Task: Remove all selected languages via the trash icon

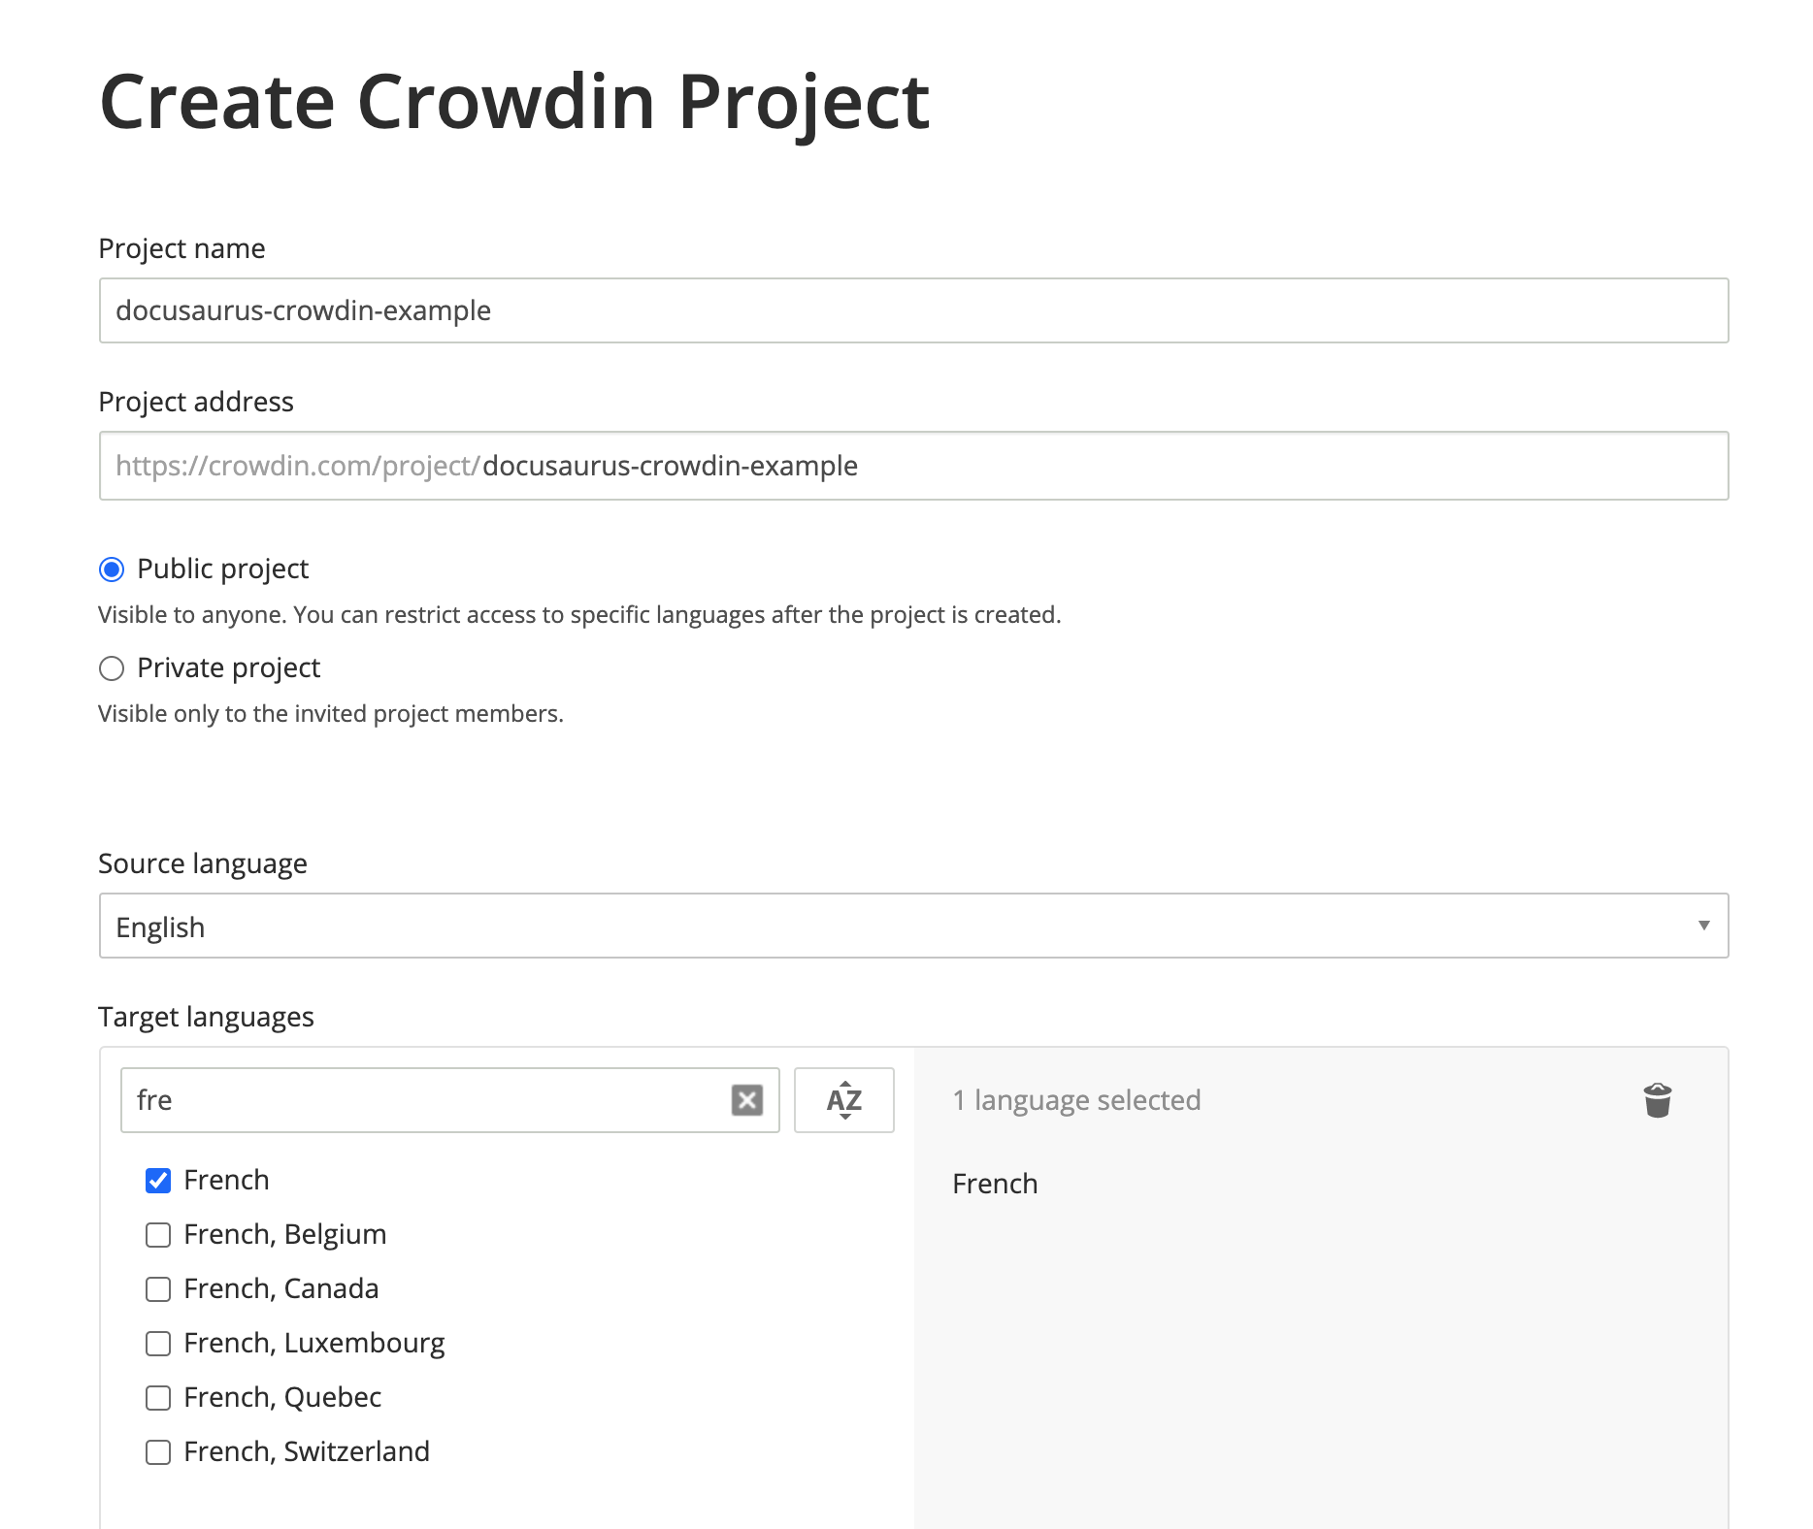Action: pos(1657,1100)
